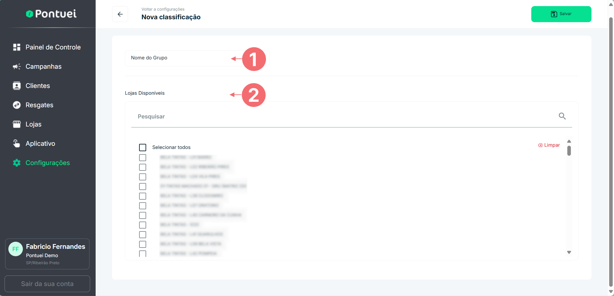Screen dimensions: 614x296
Task: Clear selection with Limpar link
Action: [549, 145]
